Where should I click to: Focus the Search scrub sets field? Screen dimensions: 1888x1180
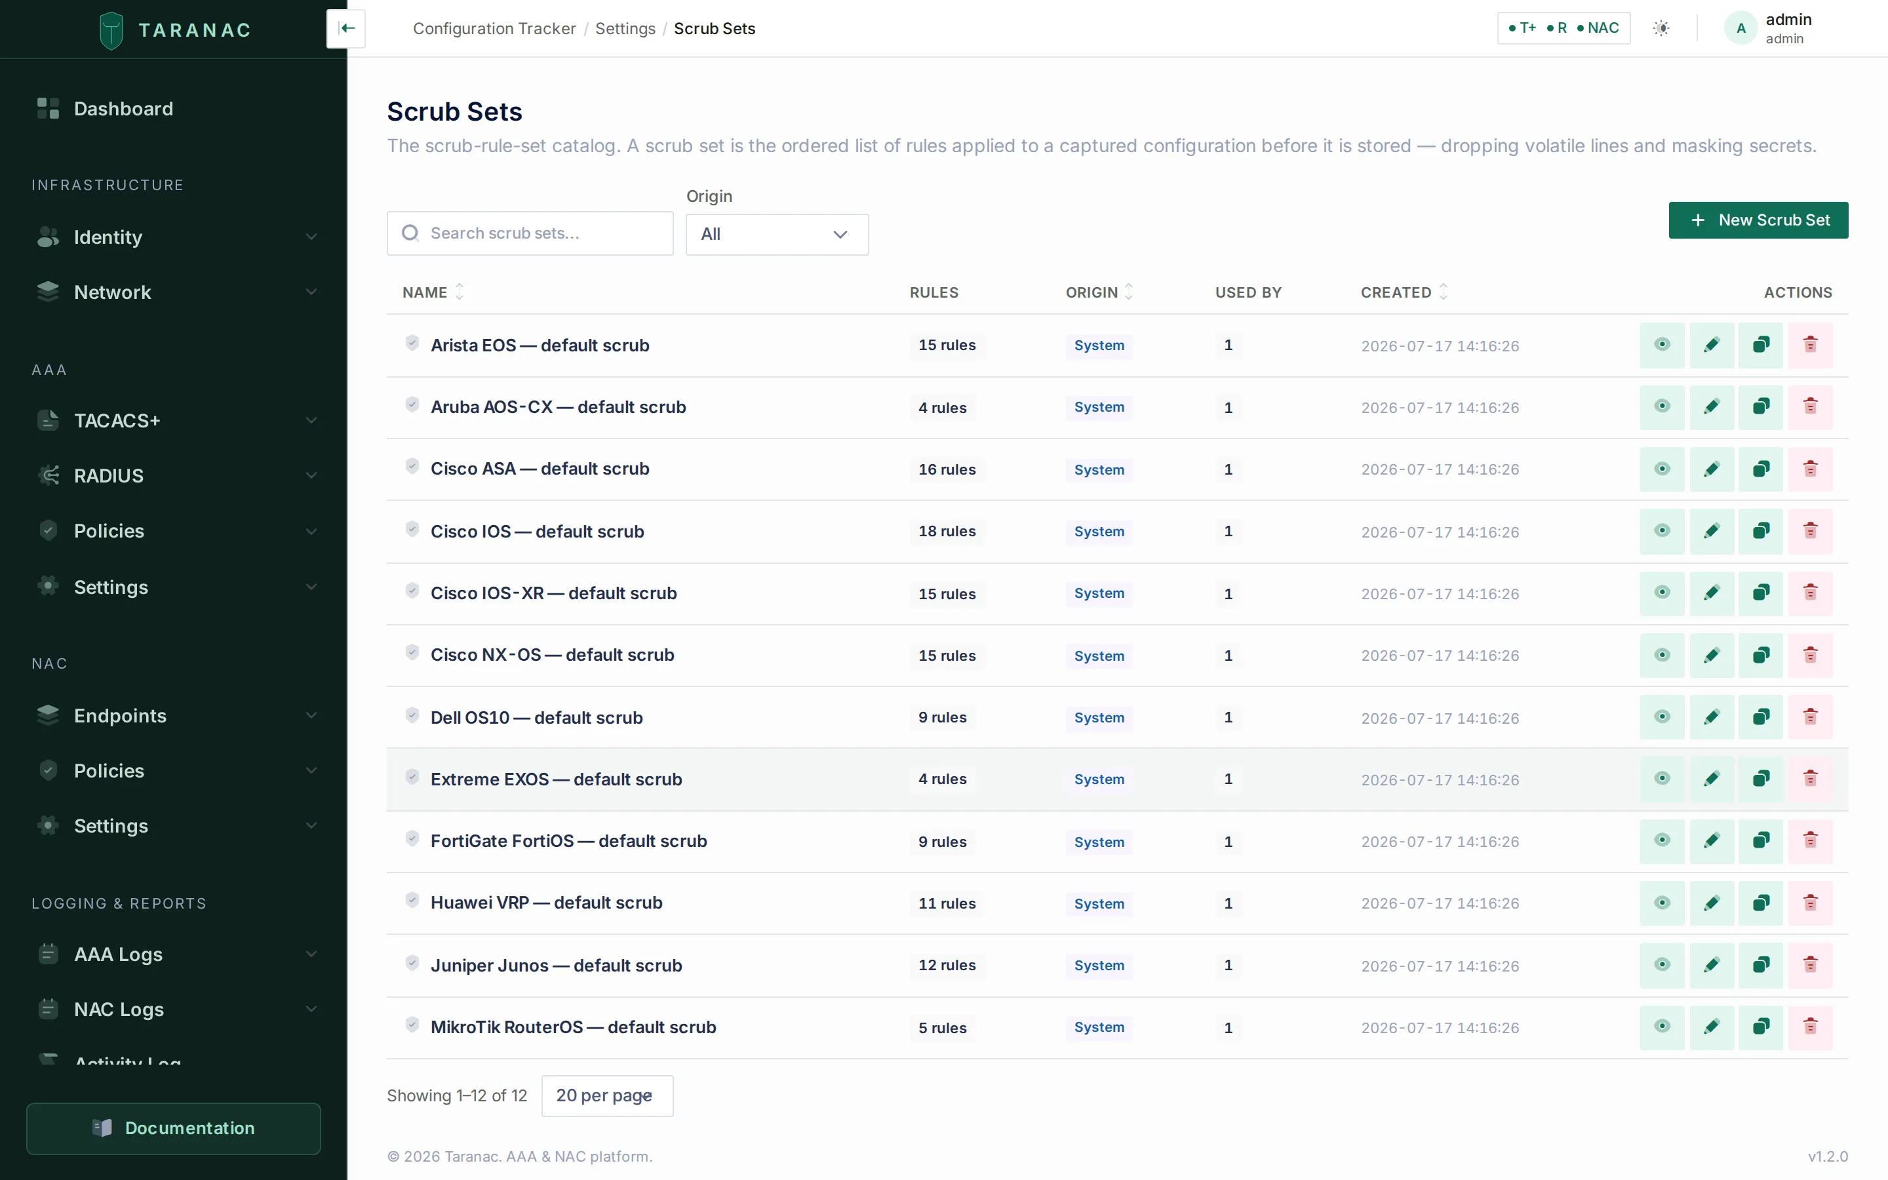pyautogui.click(x=530, y=233)
